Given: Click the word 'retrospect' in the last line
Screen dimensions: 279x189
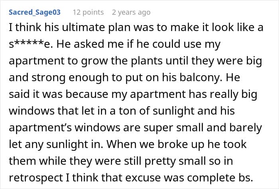Looking at the screenshot, I should 36,178.
